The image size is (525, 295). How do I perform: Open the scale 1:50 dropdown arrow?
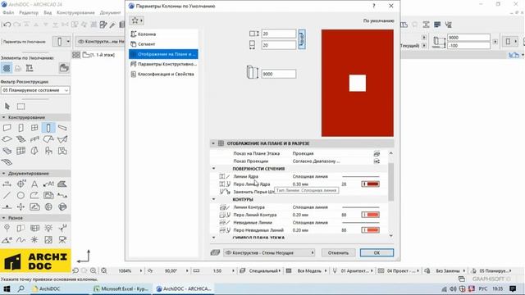pyautogui.click(x=233, y=270)
